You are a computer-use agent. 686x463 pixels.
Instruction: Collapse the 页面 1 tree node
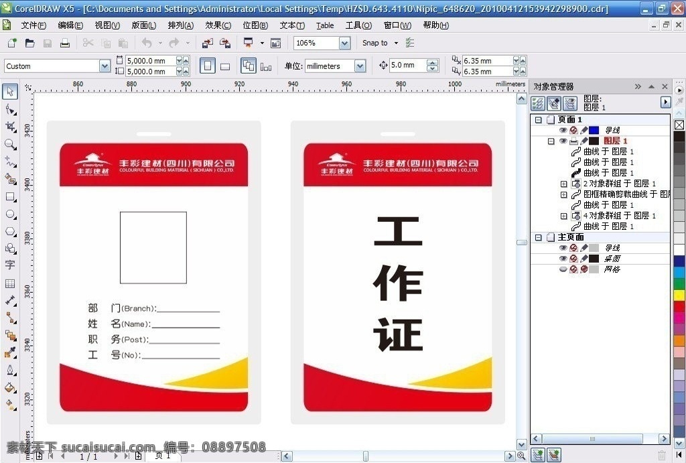click(x=539, y=120)
